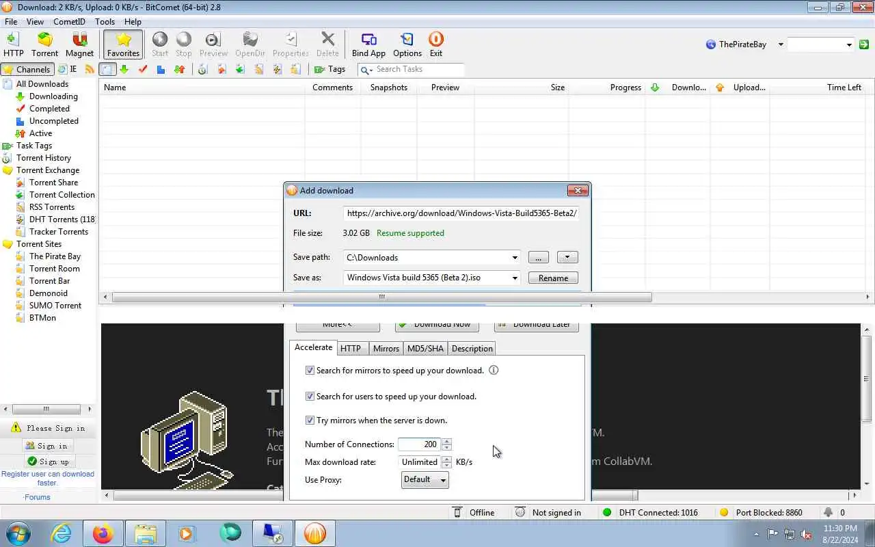Increase Number of Connections with spinner
This screenshot has width=875, height=547.
[446, 441]
